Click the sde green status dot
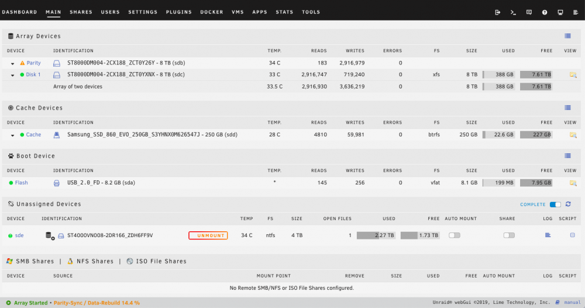The width and height of the screenshot is (585, 308). click(x=11, y=235)
